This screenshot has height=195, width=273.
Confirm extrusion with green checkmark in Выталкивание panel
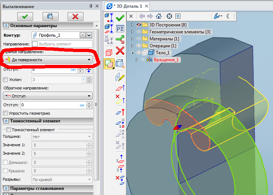pyautogui.click(x=25, y=16)
